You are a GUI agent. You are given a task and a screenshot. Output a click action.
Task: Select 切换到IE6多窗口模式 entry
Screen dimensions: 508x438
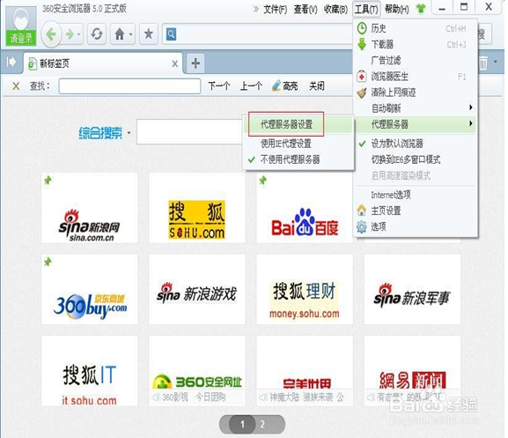[416, 160]
